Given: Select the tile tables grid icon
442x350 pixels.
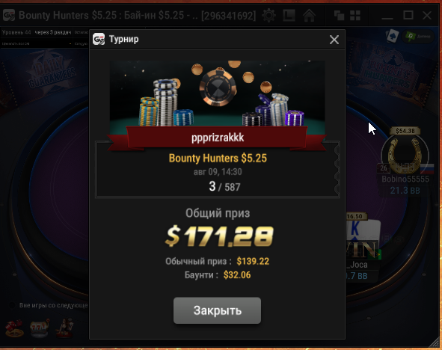Looking at the screenshot, I should pyautogui.click(x=355, y=15).
